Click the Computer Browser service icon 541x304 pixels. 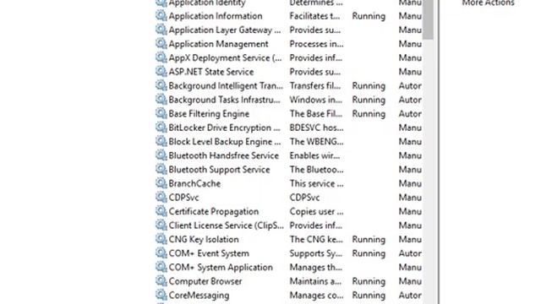161,281
